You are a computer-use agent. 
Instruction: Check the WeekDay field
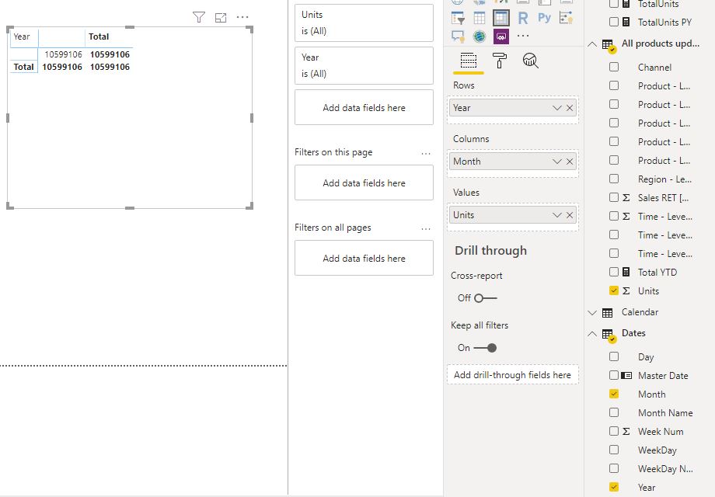point(614,450)
